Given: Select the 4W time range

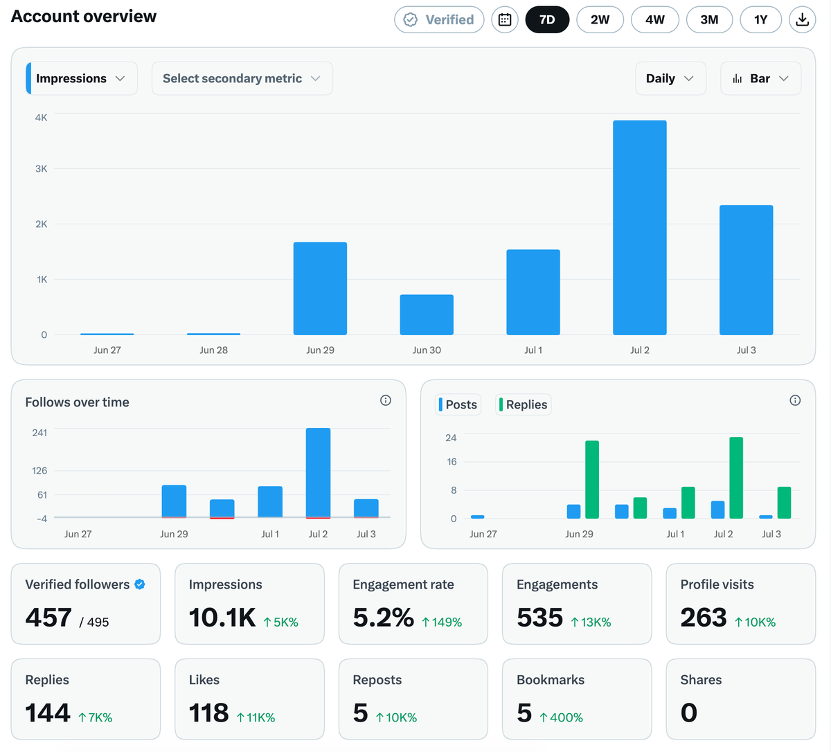Looking at the screenshot, I should [655, 19].
